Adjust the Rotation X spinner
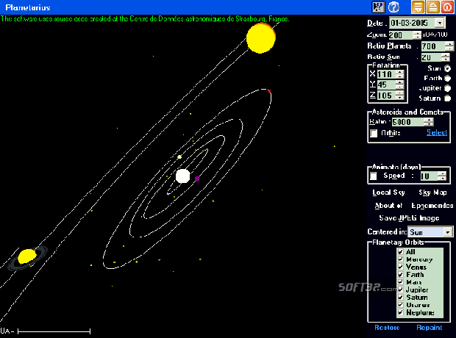Screen dimensions: 456x338 point(400,74)
